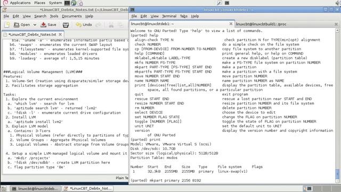Image resolution: width=341 pixels, height=192 pixels.
Task: Click 'Partition Table: msdos' line in terminal
Action: (154, 158)
